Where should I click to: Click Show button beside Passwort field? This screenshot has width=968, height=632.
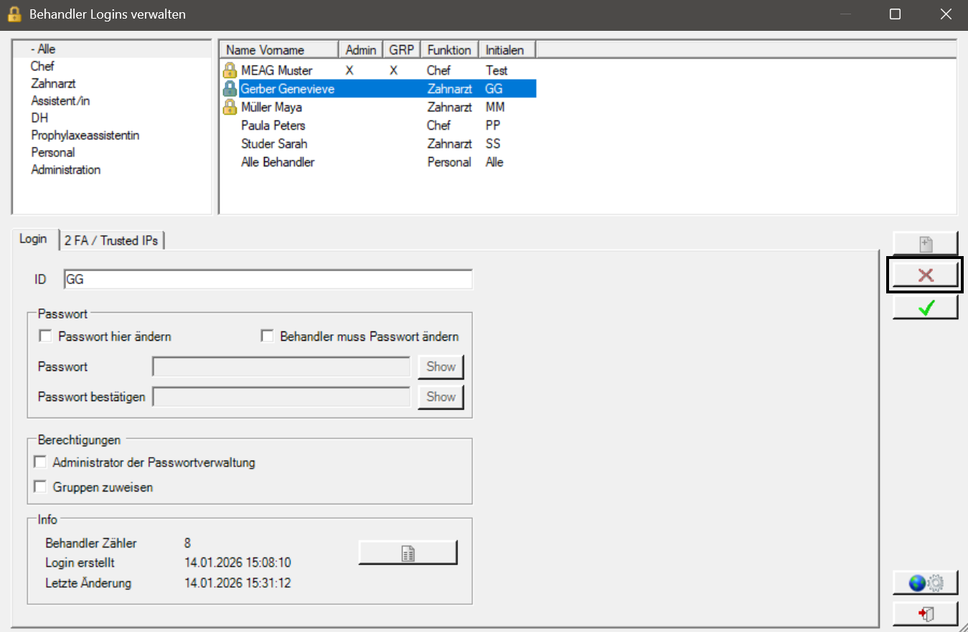point(441,367)
